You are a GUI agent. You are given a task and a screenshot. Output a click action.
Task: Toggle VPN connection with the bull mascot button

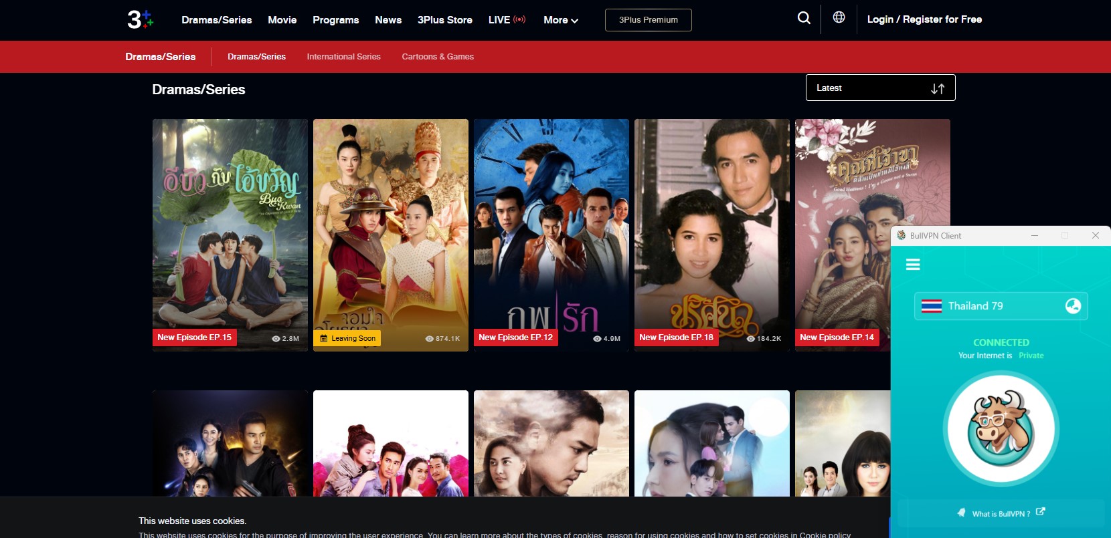pos(1001,428)
